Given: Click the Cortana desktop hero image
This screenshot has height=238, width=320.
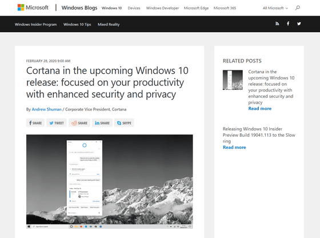Looking at the screenshot, I should [x=110, y=181].
